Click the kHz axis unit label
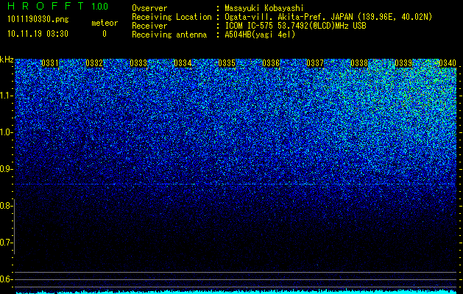The width and height of the screenshot is (463, 294). [x=7, y=60]
